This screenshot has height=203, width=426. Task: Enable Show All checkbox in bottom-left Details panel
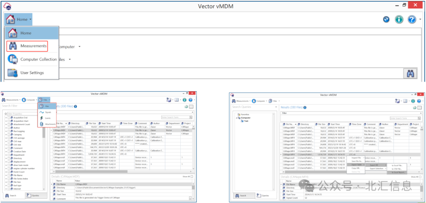click(192, 177)
